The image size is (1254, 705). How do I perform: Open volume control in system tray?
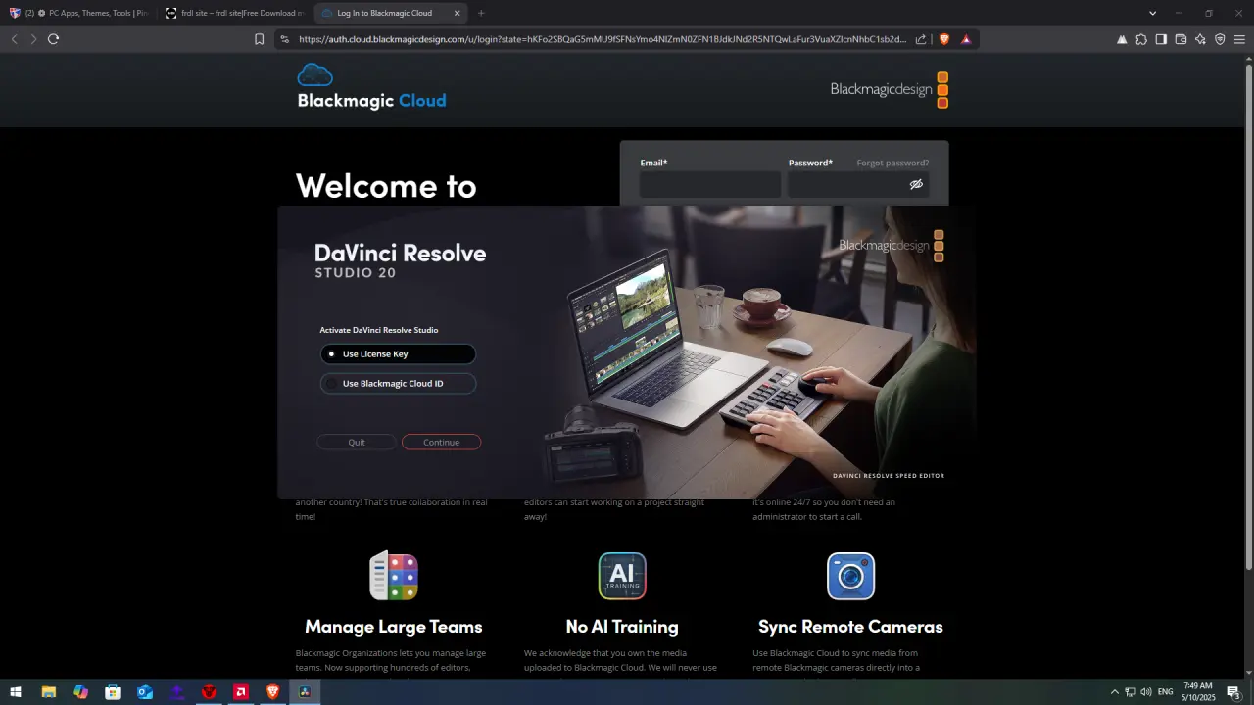pyautogui.click(x=1146, y=692)
